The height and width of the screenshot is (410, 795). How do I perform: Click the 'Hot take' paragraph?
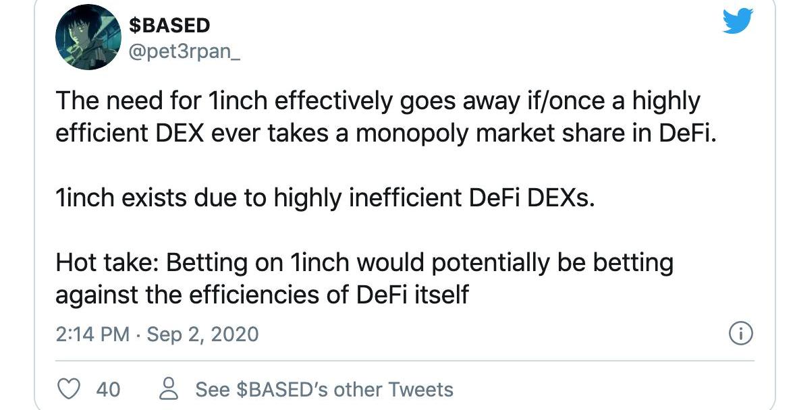[364, 279]
